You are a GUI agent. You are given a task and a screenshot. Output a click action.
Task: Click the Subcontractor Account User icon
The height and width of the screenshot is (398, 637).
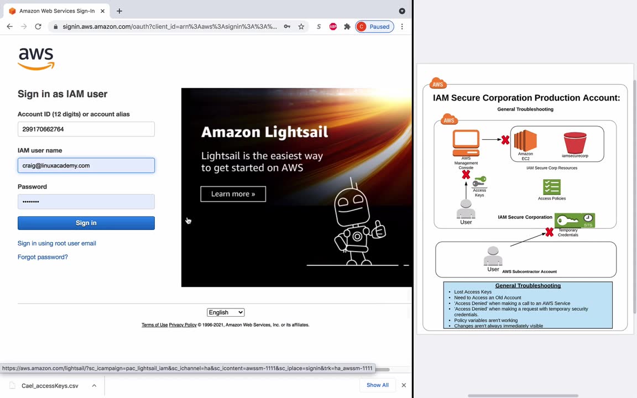pos(493,256)
